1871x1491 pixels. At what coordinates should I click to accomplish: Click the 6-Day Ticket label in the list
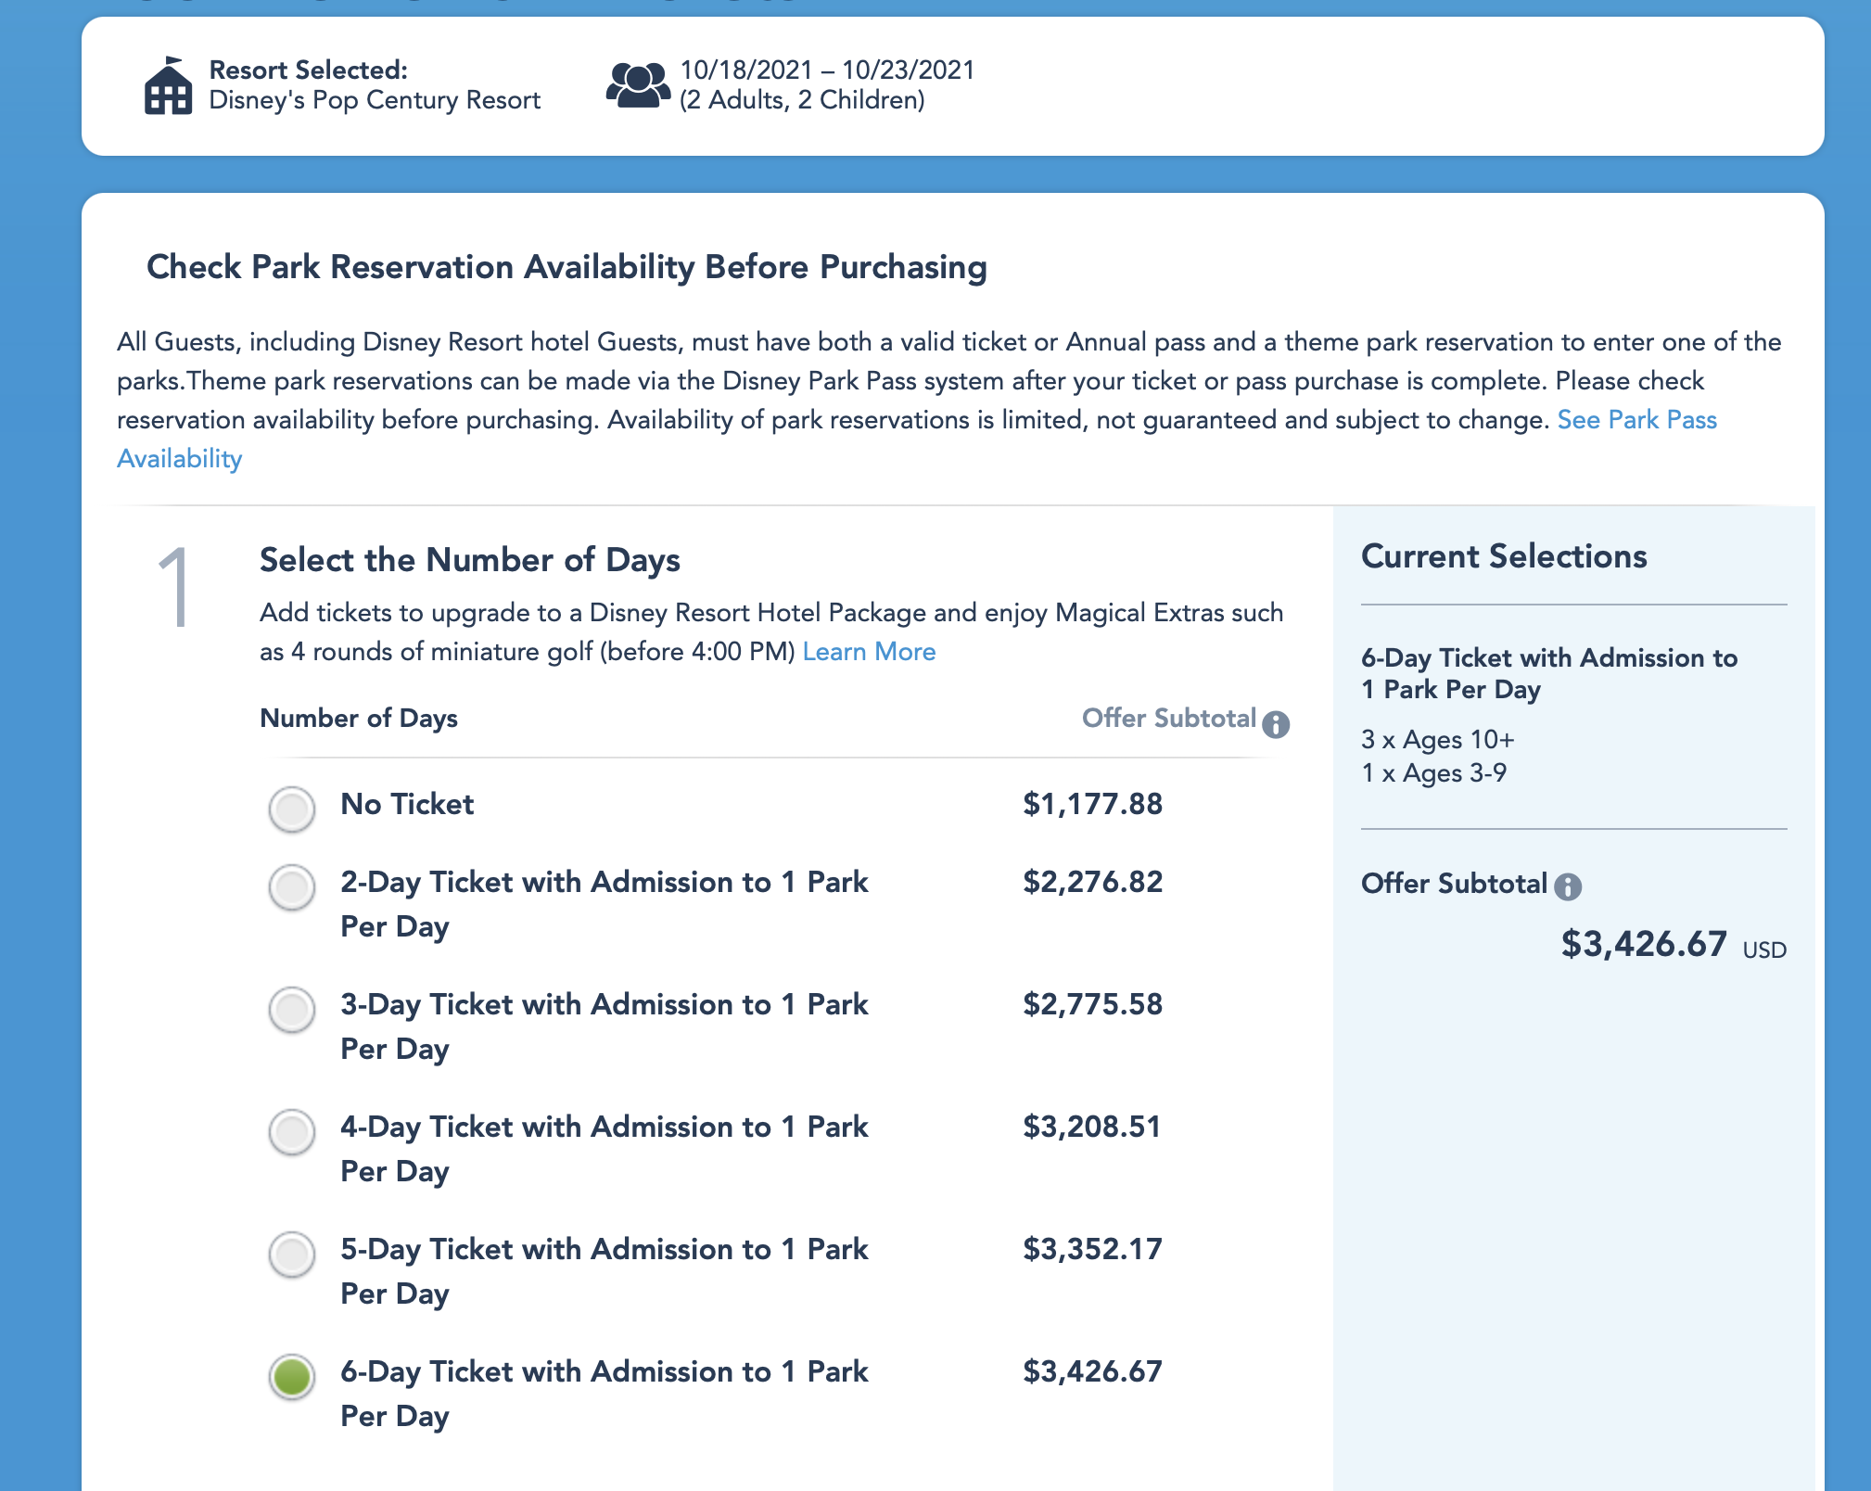[605, 1394]
